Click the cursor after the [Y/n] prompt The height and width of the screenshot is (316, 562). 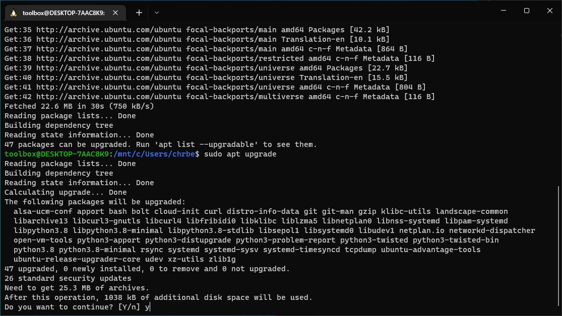(150, 307)
